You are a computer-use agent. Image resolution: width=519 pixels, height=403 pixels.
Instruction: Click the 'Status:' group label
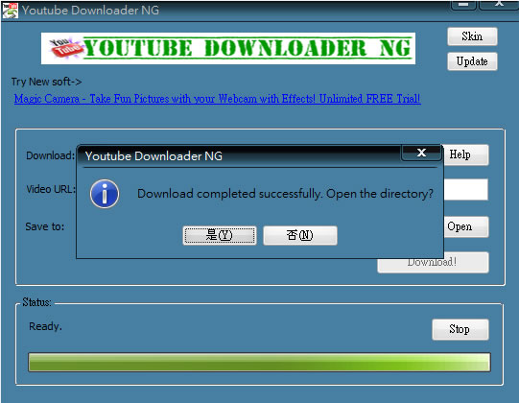coord(36,302)
